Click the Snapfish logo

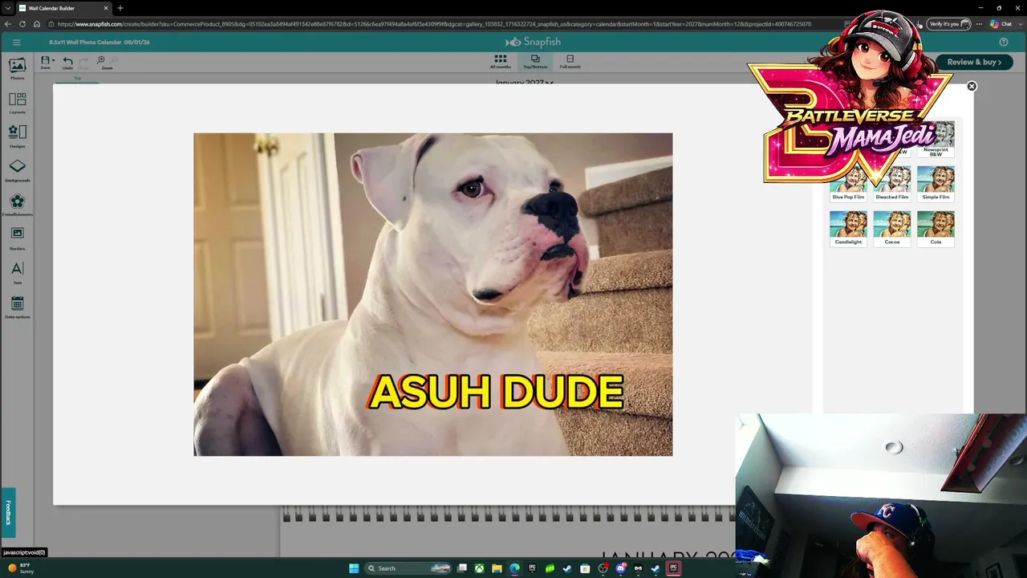point(533,42)
